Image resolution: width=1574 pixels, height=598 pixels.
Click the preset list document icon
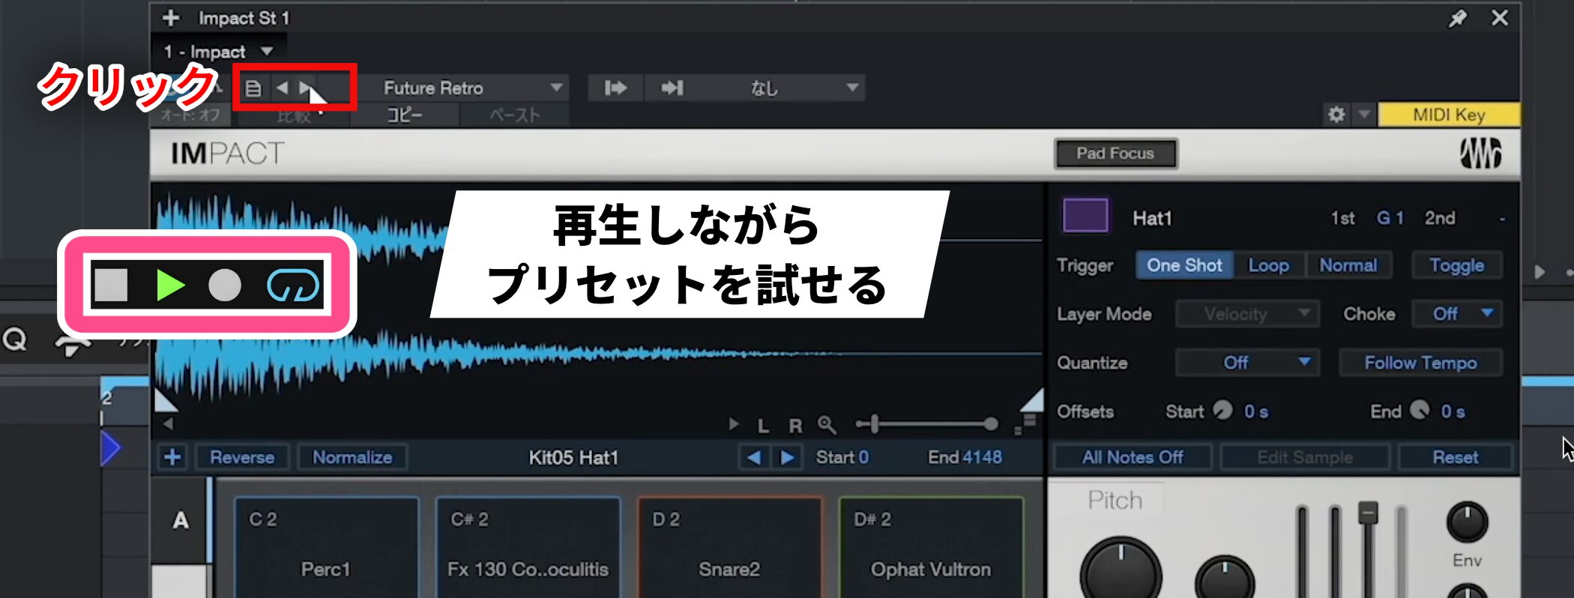point(253,88)
